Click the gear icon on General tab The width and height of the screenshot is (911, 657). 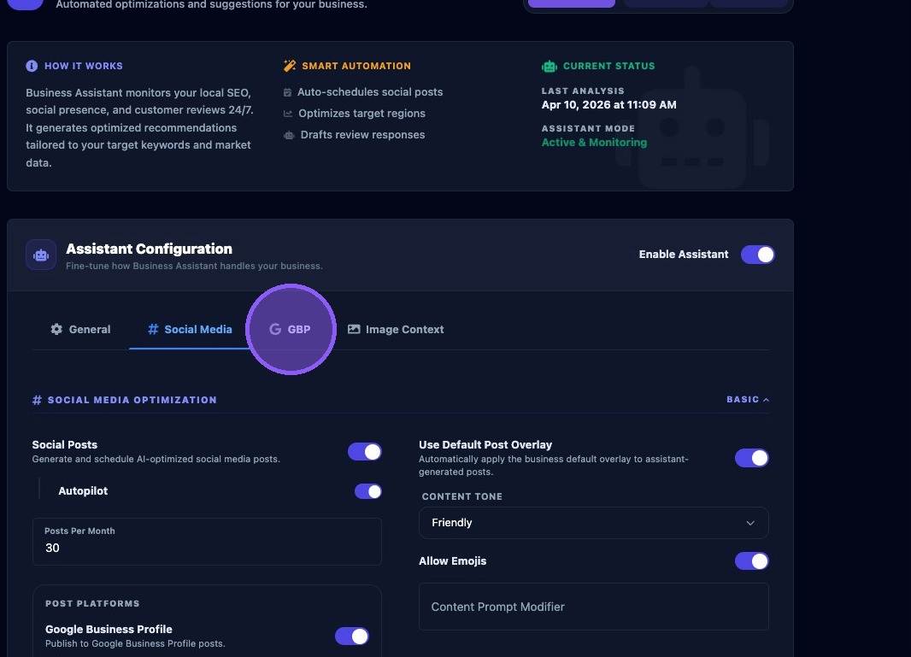click(x=56, y=330)
